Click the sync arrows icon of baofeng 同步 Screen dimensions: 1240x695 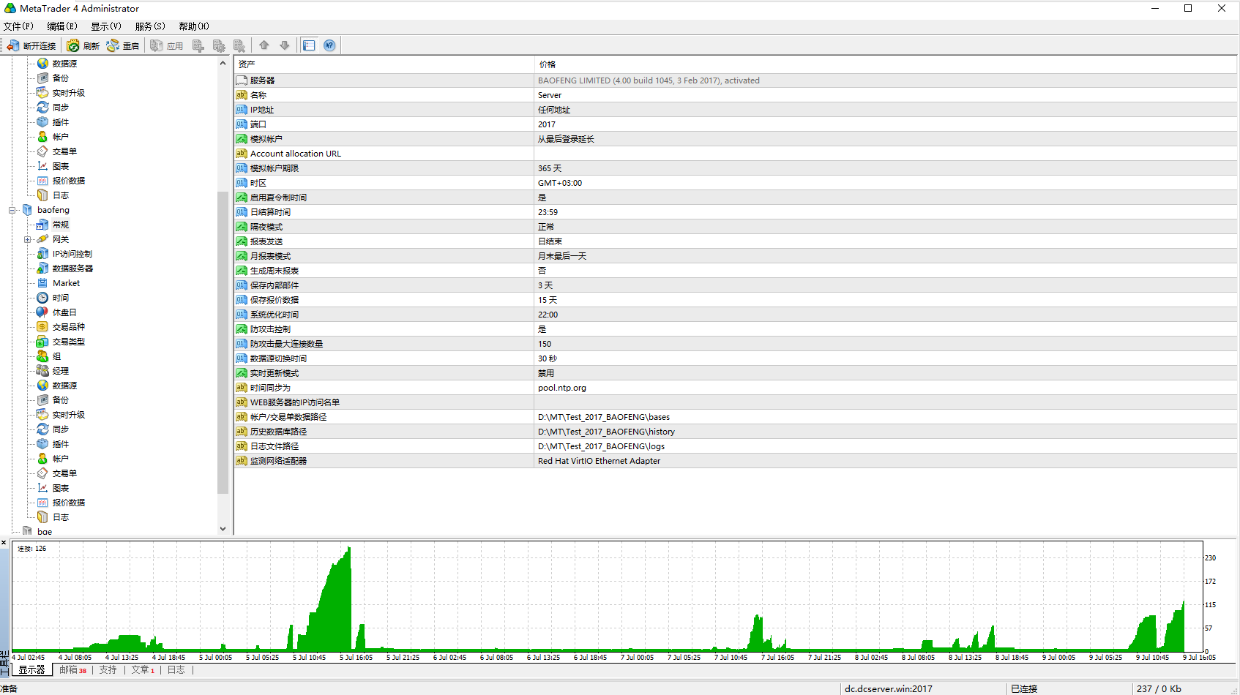[x=42, y=429]
